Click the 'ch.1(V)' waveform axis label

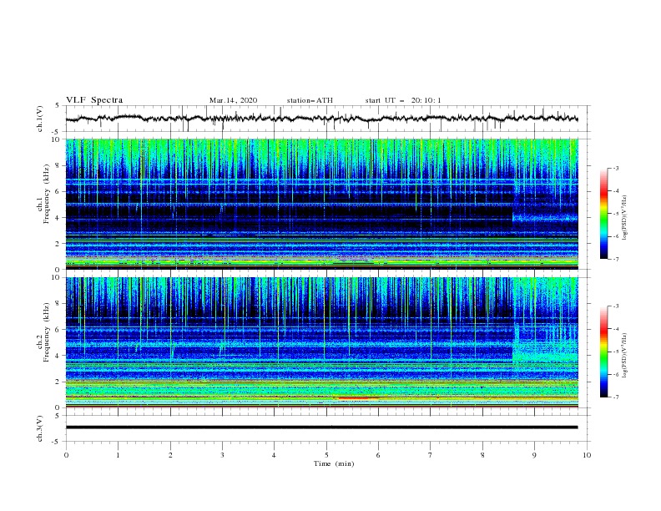(40, 119)
